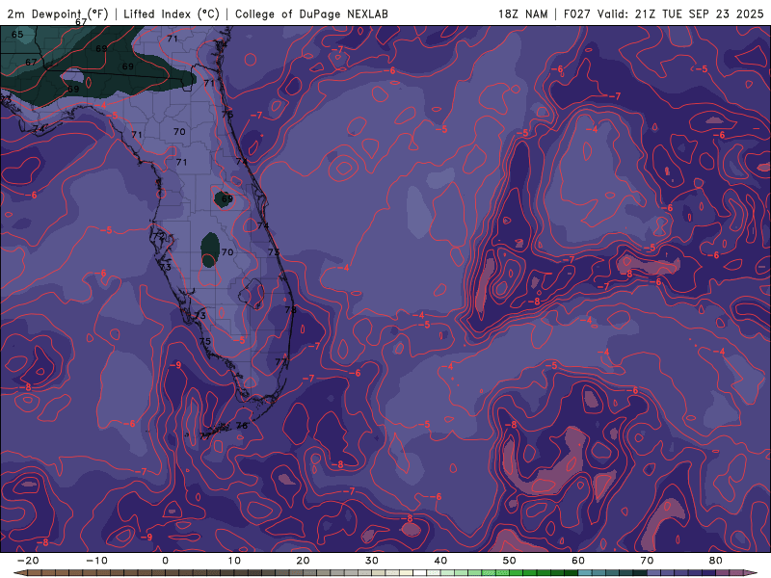The image size is (771, 578).
Task: Click the -10 label on the color scale
Action: pyautogui.click(x=96, y=561)
